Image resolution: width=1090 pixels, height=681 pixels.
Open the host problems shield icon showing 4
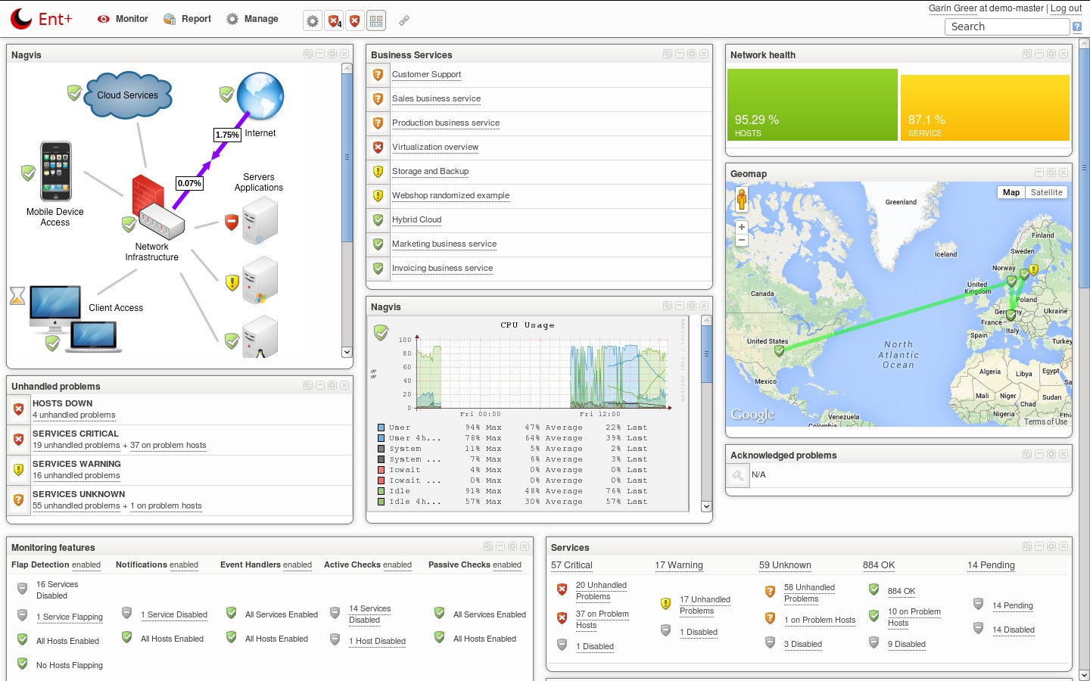click(334, 21)
